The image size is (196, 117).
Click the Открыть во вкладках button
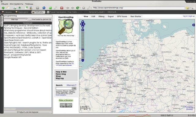tap(28, 112)
